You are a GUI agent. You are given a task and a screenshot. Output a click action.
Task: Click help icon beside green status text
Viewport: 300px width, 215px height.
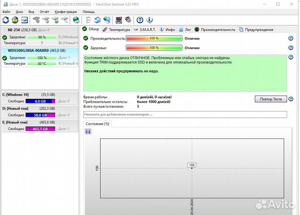coord(291,57)
